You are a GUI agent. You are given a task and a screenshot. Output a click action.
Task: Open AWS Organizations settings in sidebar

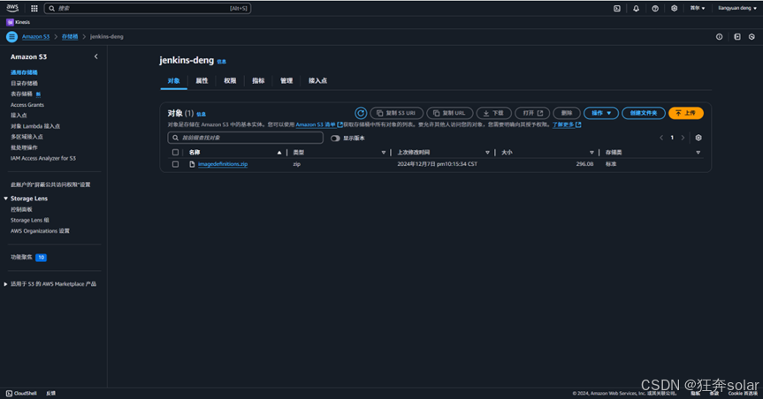pyautogui.click(x=40, y=231)
